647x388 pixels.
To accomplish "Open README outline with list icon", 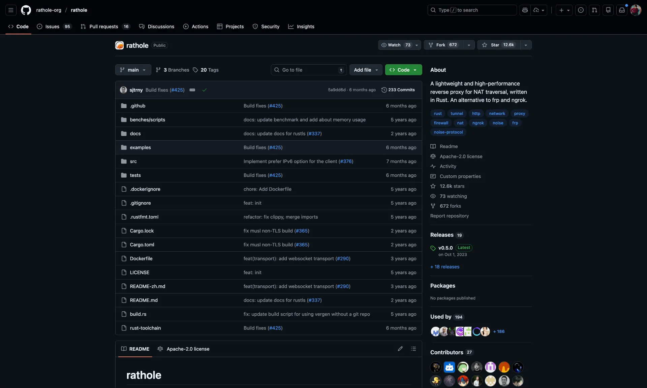I will [x=413, y=349].
